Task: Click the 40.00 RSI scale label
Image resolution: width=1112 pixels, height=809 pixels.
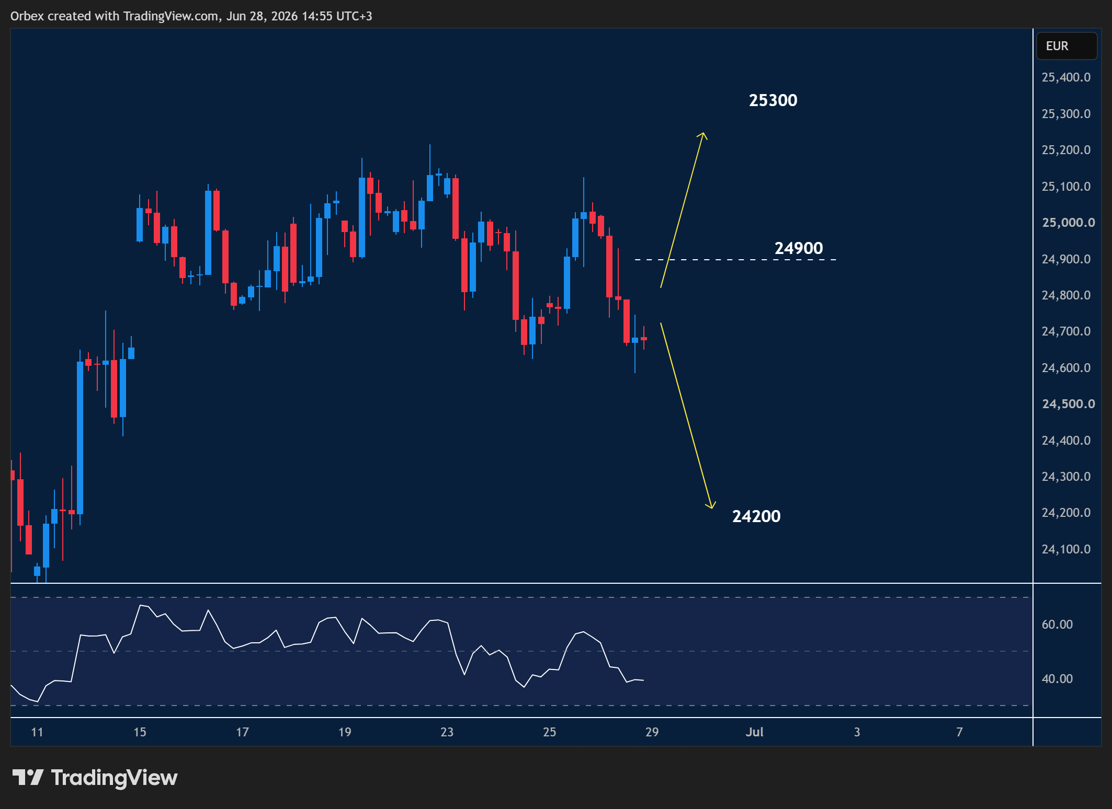Action: coord(1057,679)
